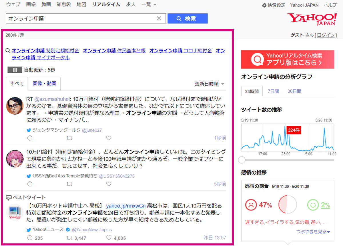343x246 pixels.
Task: Select the リアルタイム search tab
Action: click(106, 5)
